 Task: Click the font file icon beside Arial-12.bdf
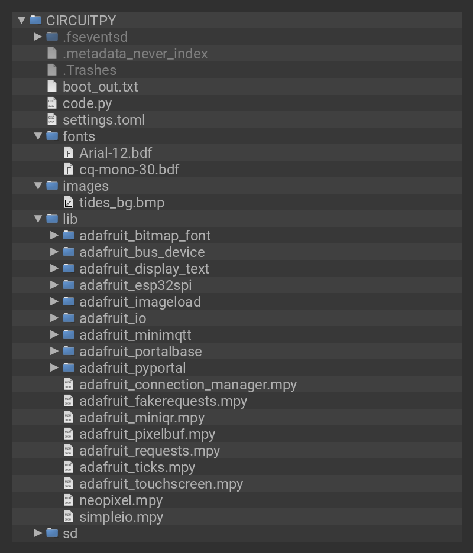(x=69, y=153)
